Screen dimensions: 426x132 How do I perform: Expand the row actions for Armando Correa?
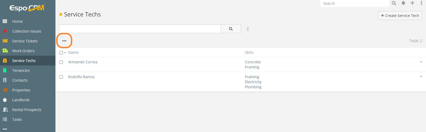[x=421, y=62]
